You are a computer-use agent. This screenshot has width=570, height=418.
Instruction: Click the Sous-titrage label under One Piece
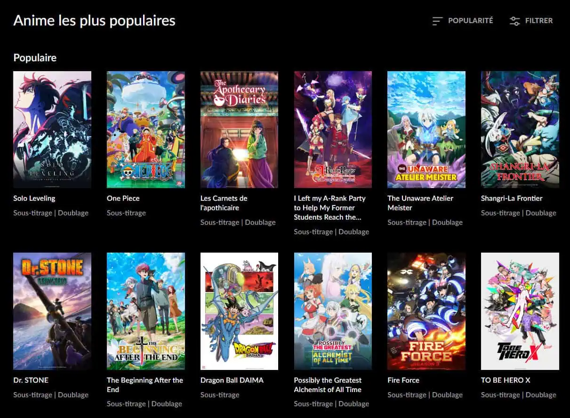click(126, 213)
